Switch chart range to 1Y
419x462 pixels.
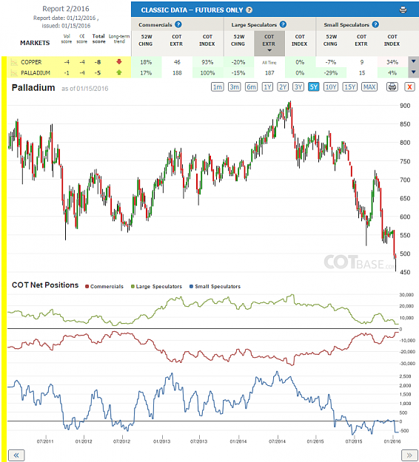click(x=267, y=87)
